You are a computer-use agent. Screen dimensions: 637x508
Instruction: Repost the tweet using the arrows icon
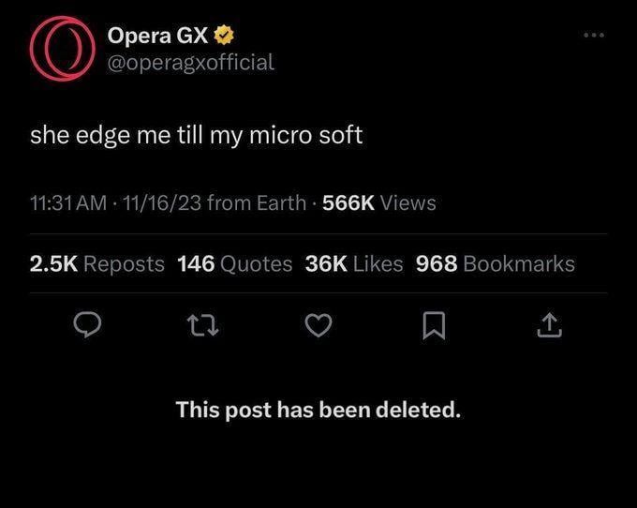[x=203, y=325]
